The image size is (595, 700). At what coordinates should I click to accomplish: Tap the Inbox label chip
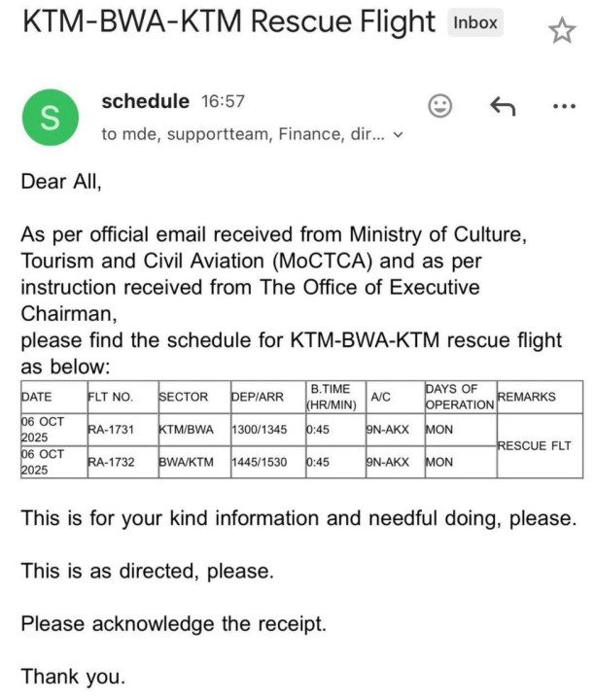[x=475, y=22]
